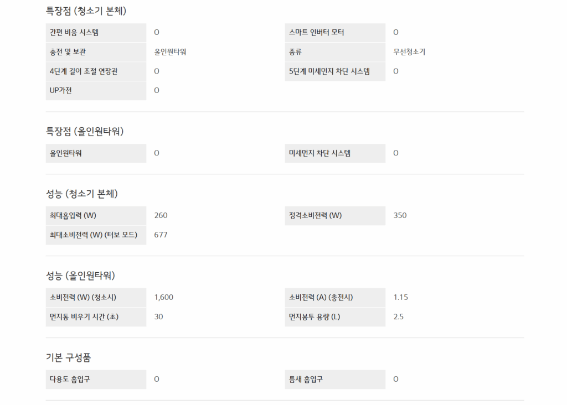Viewport: 567px width, 405px height.
Task: Select the 260 suction power value
Action: (x=161, y=216)
